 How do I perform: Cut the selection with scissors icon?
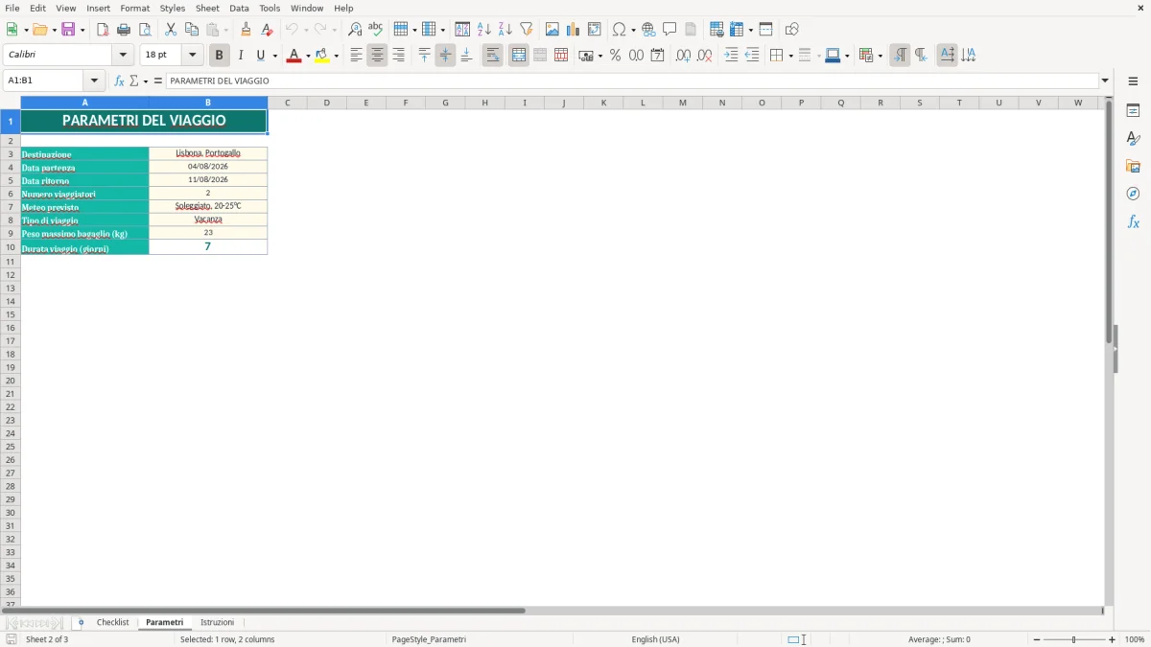[x=171, y=30]
